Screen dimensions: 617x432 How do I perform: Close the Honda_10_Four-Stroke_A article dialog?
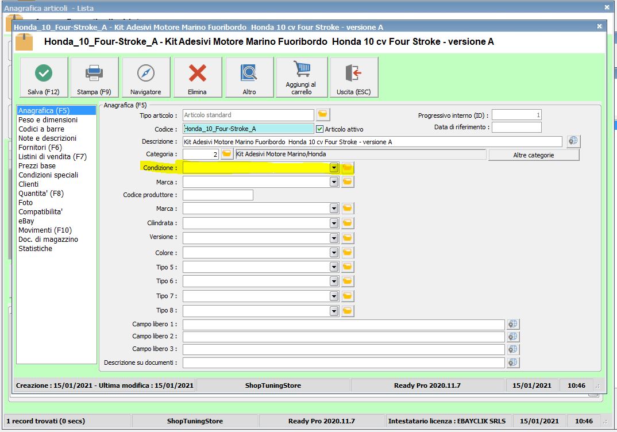click(599, 26)
